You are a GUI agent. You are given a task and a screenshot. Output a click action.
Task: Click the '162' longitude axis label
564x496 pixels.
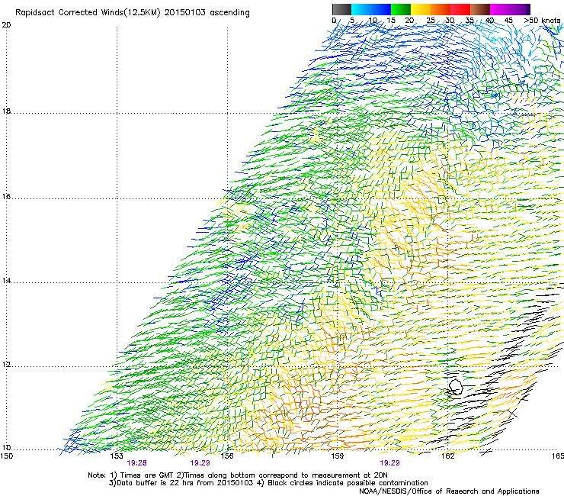coord(447,456)
